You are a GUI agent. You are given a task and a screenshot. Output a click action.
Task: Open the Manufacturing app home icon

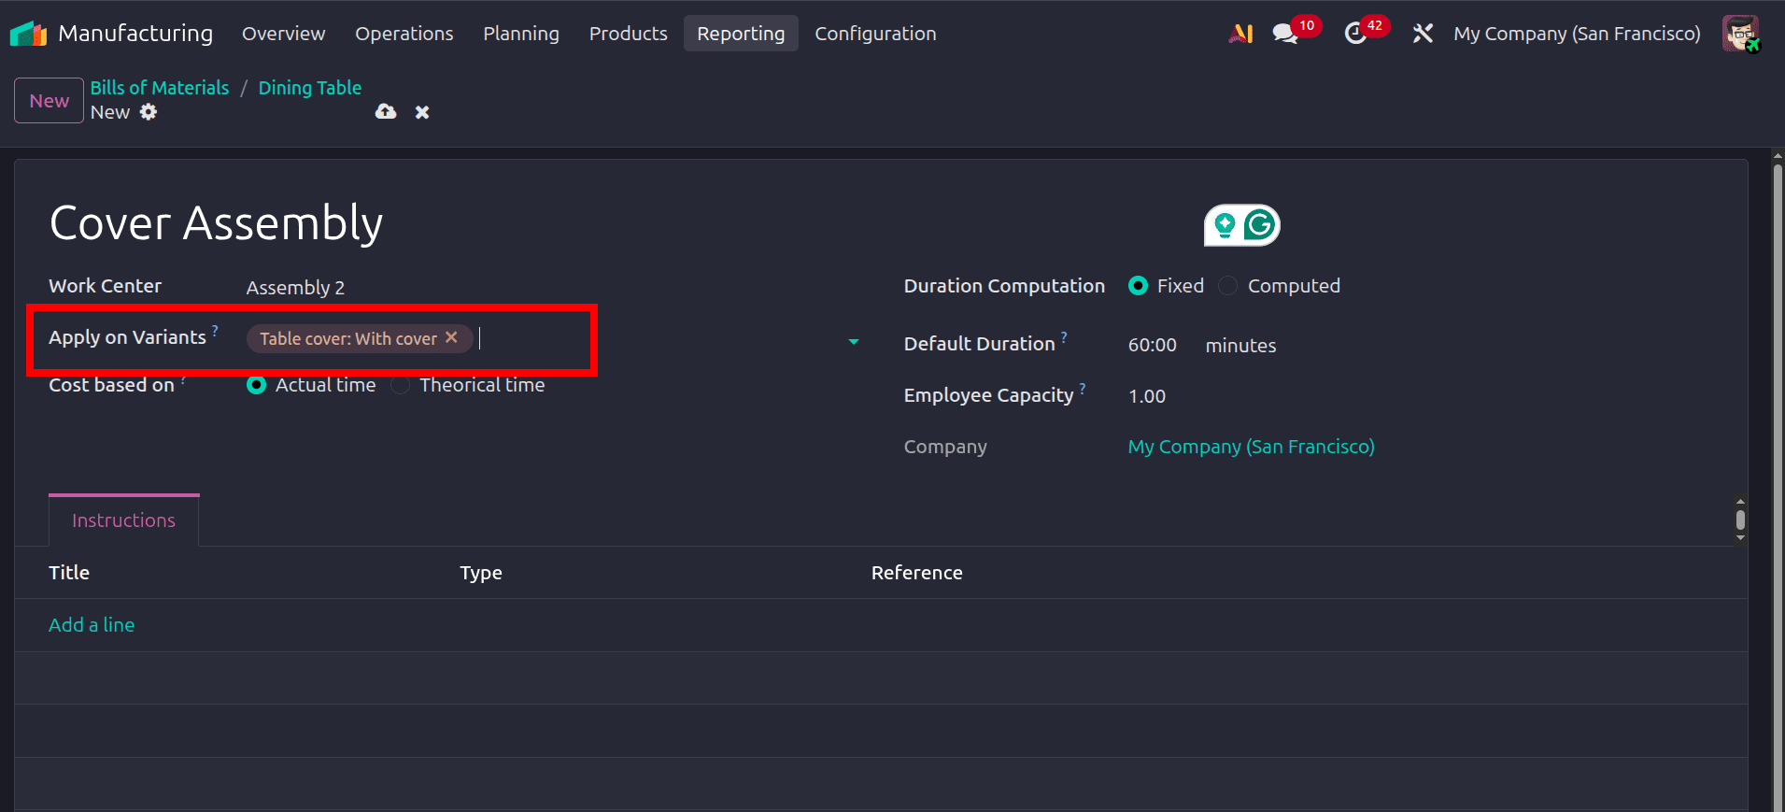coord(28,34)
